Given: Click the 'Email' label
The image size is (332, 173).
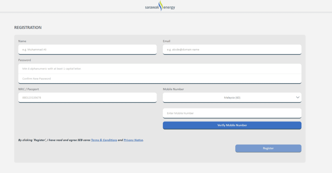Looking at the screenshot, I should 166,41.
